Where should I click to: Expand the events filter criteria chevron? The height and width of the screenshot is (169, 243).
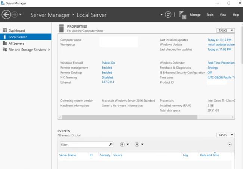pos(230,145)
